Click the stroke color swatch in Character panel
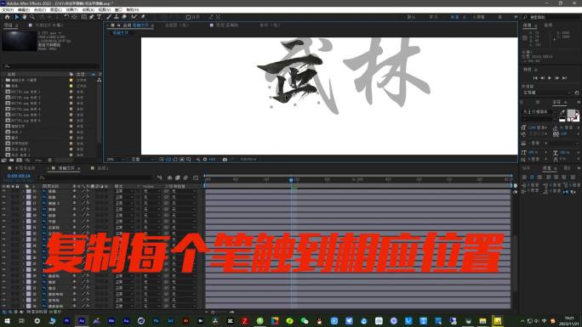This screenshot has width=582, height=327. [x=575, y=117]
